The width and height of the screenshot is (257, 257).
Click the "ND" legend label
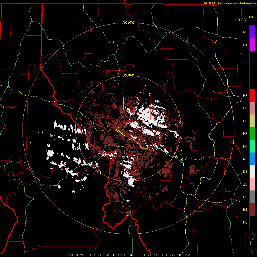coord(245,222)
